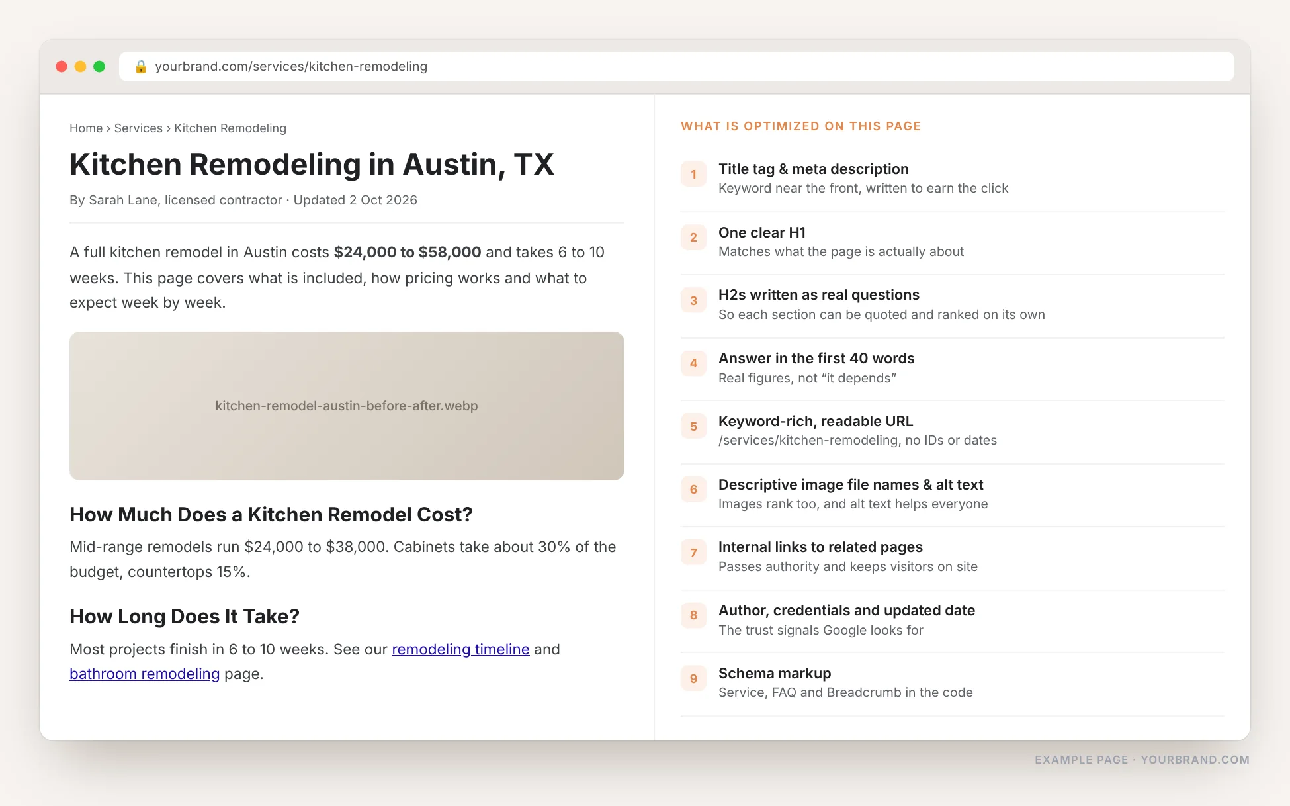Select the One clear H1 item title
Screen dimensions: 1290x806
[x=762, y=232]
